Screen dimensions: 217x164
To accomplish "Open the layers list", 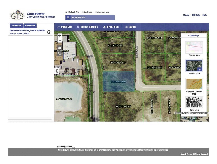I will [x=131, y=27].
